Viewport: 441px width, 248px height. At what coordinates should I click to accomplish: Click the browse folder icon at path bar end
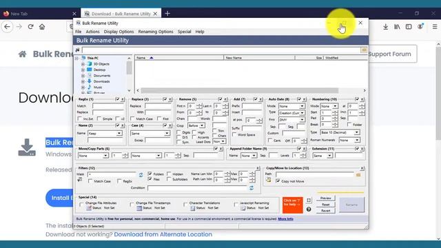point(364,50)
